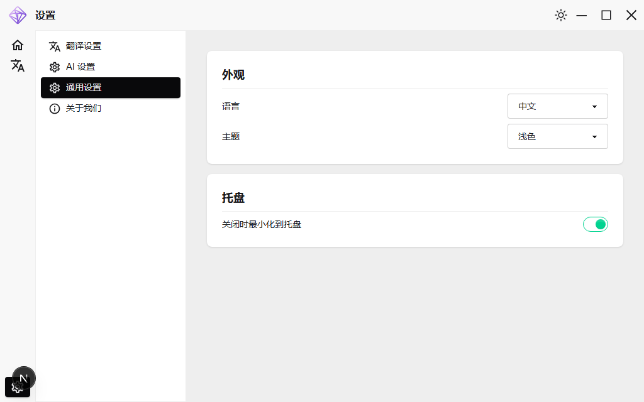Viewport: 644px width, 402px height.
Task: Maximize the settings window
Action: click(606, 15)
